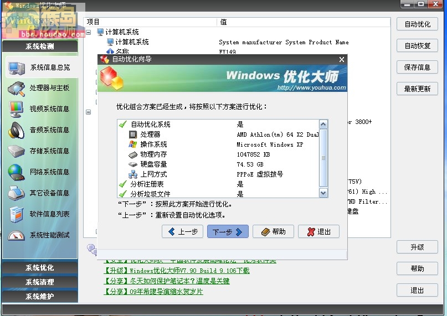Open Windows优化大师V7.90 download link

click(177, 271)
